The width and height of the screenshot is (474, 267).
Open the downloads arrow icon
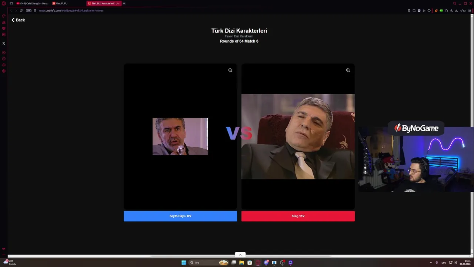tap(456, 11)
